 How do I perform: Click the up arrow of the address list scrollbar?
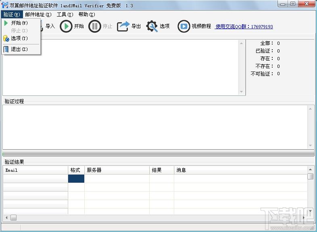click(242, 43)
